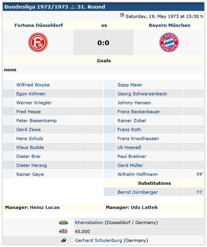Screen dimensions: 207x247
Task: Open manager Heinz Lucas's page
Action: 45,207
